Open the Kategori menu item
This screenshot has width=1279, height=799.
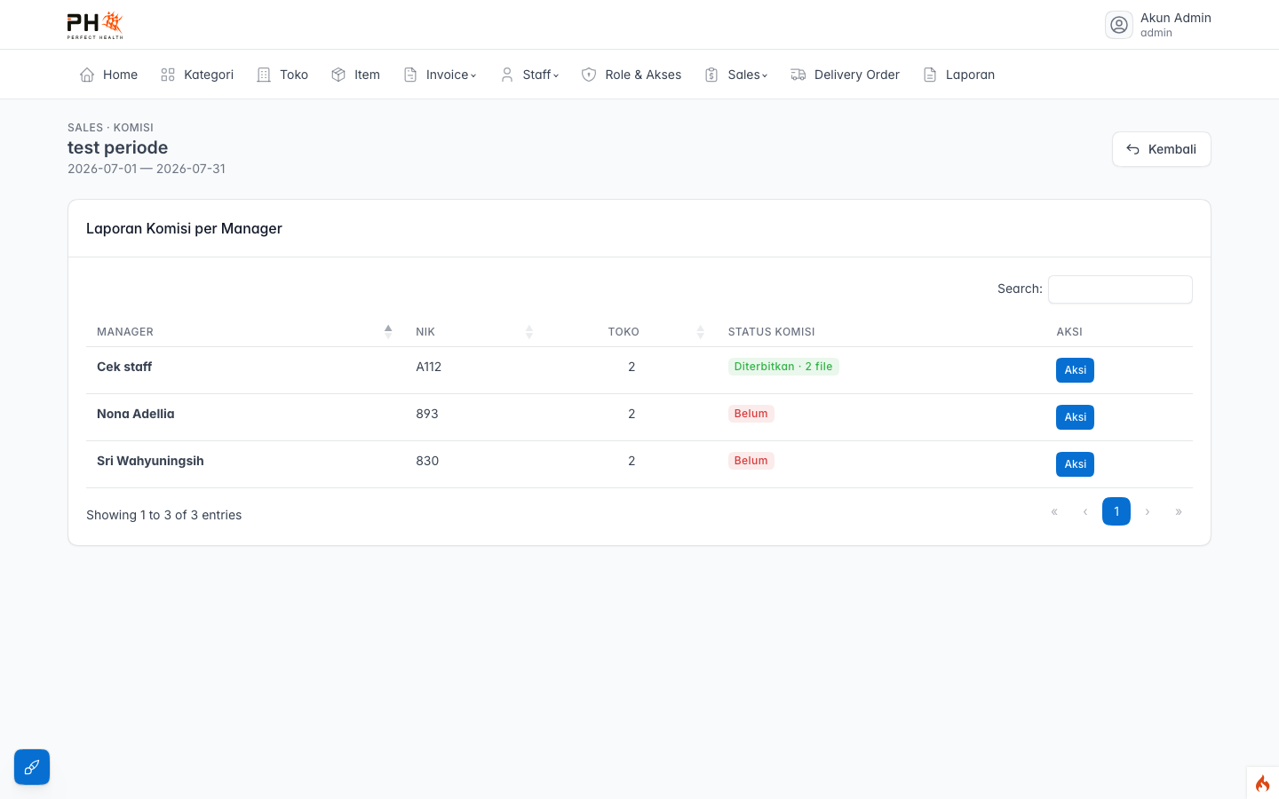(x=197, y=75)
